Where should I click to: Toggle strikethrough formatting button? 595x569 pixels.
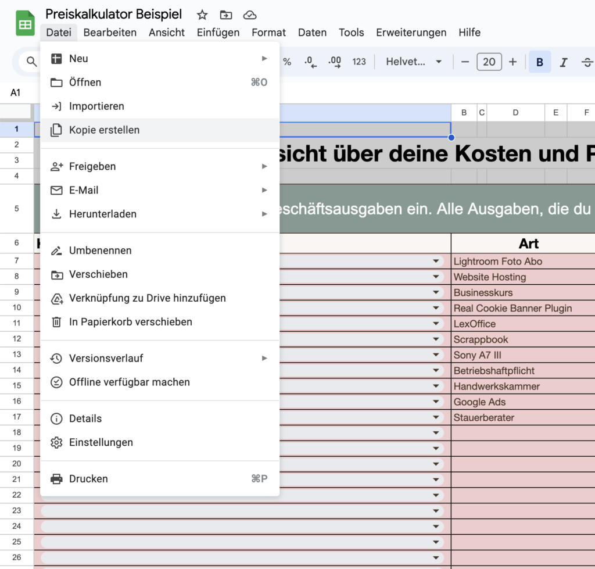(587, 62)
